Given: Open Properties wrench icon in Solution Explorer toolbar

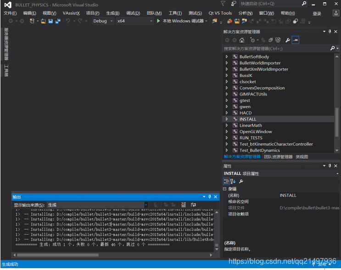Looking at the screenshot, I should click(288, 40).
